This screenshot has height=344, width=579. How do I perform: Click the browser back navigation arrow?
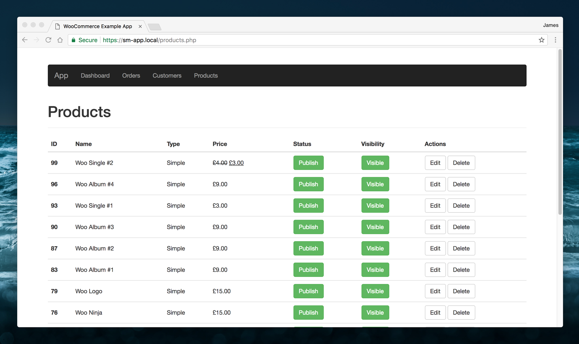coord(25,40)
